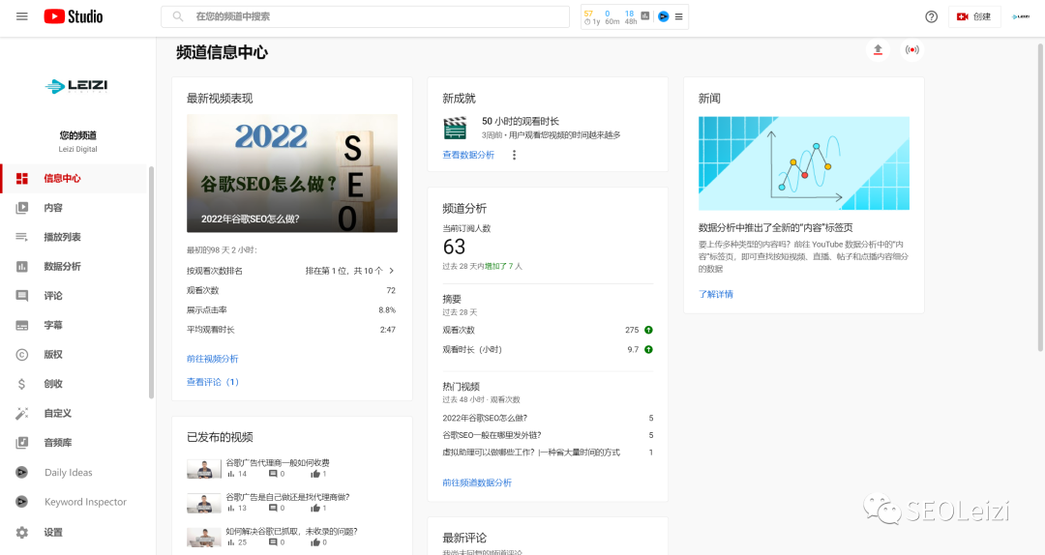1045x555 pixels.
Task: Select 信息中心 in the sidebar
Action: (x=74, y=179)
